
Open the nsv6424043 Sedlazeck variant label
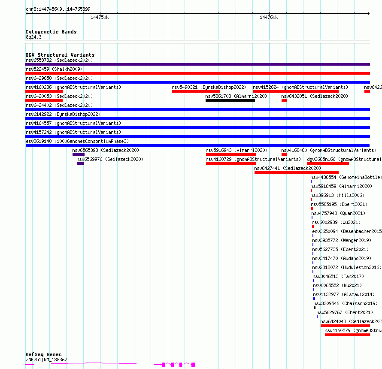351,321
